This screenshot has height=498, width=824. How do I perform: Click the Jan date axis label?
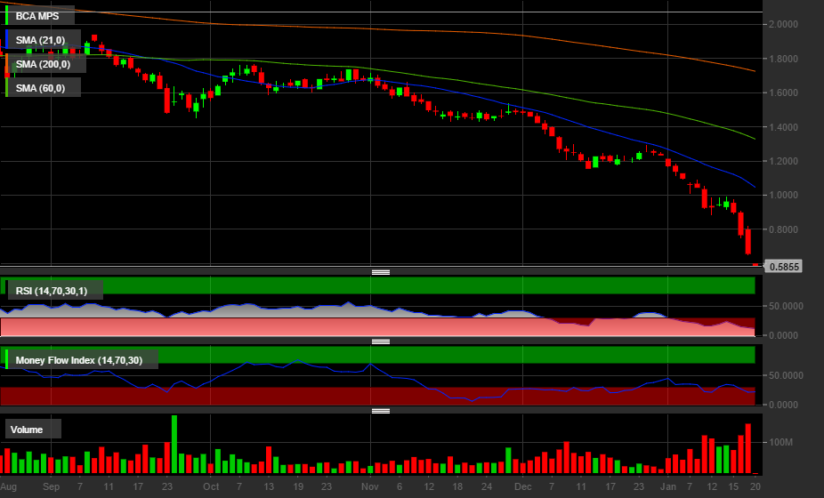[668, 486]
